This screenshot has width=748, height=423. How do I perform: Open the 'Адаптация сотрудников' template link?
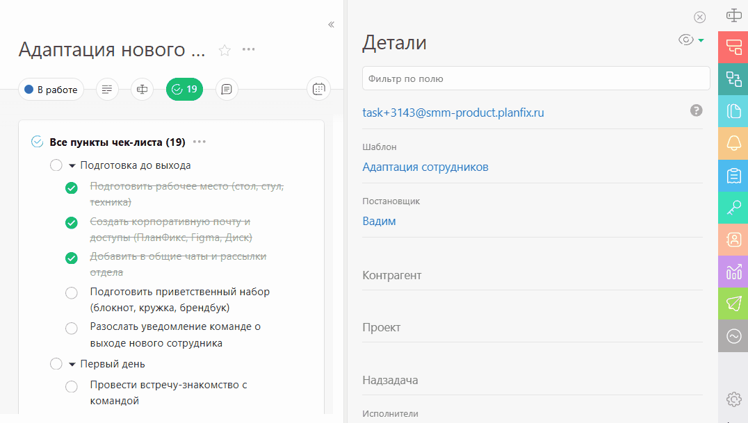point(425,167)
